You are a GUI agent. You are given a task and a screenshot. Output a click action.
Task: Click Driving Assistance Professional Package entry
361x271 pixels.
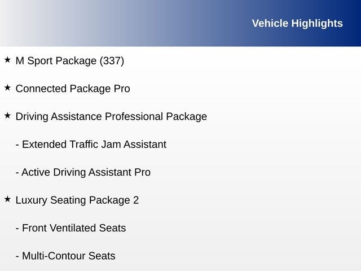click(x=111, y=117)
